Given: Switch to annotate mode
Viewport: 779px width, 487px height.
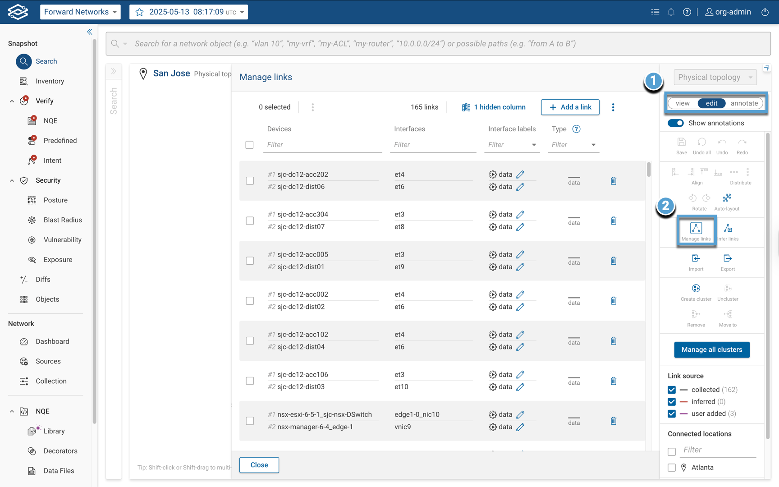Looking at the screenshot, I should (744, 103).
